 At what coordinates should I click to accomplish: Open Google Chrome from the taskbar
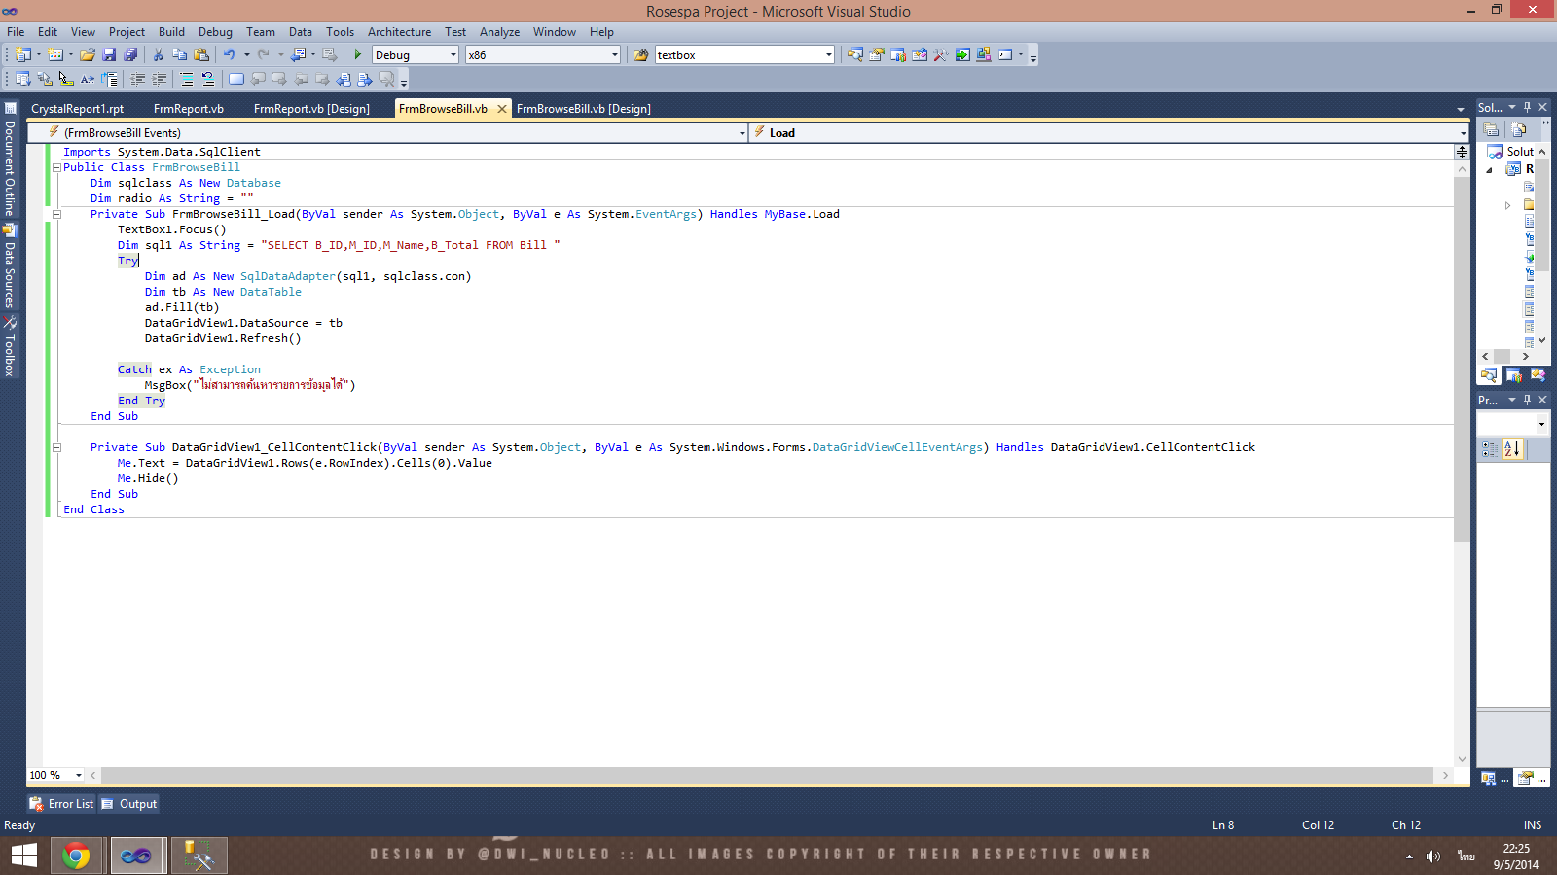[76, 856]
